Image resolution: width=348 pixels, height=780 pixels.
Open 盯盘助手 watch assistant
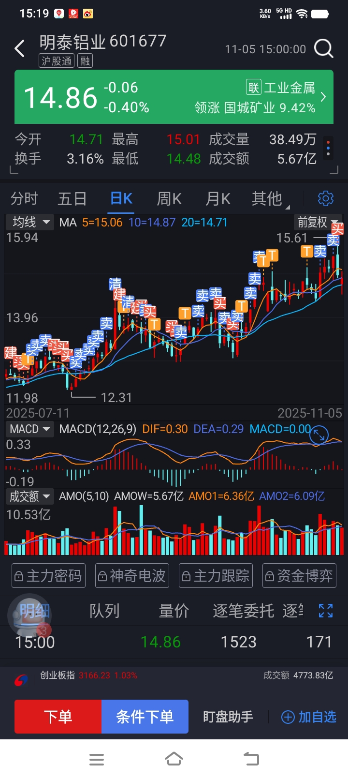228,717
